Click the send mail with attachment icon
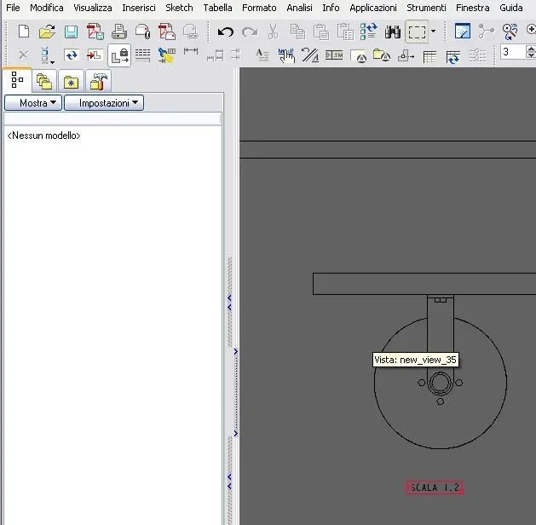This screenshot has width=536, height=525. (143, 32)
